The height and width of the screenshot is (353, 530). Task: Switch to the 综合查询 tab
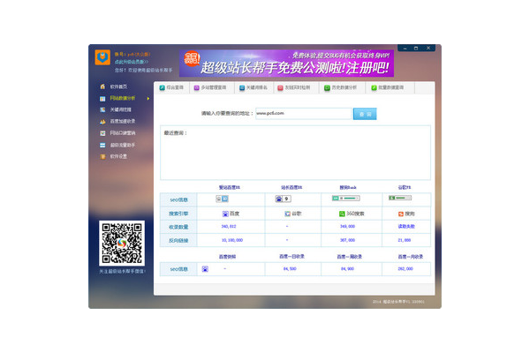coord(174,87)
